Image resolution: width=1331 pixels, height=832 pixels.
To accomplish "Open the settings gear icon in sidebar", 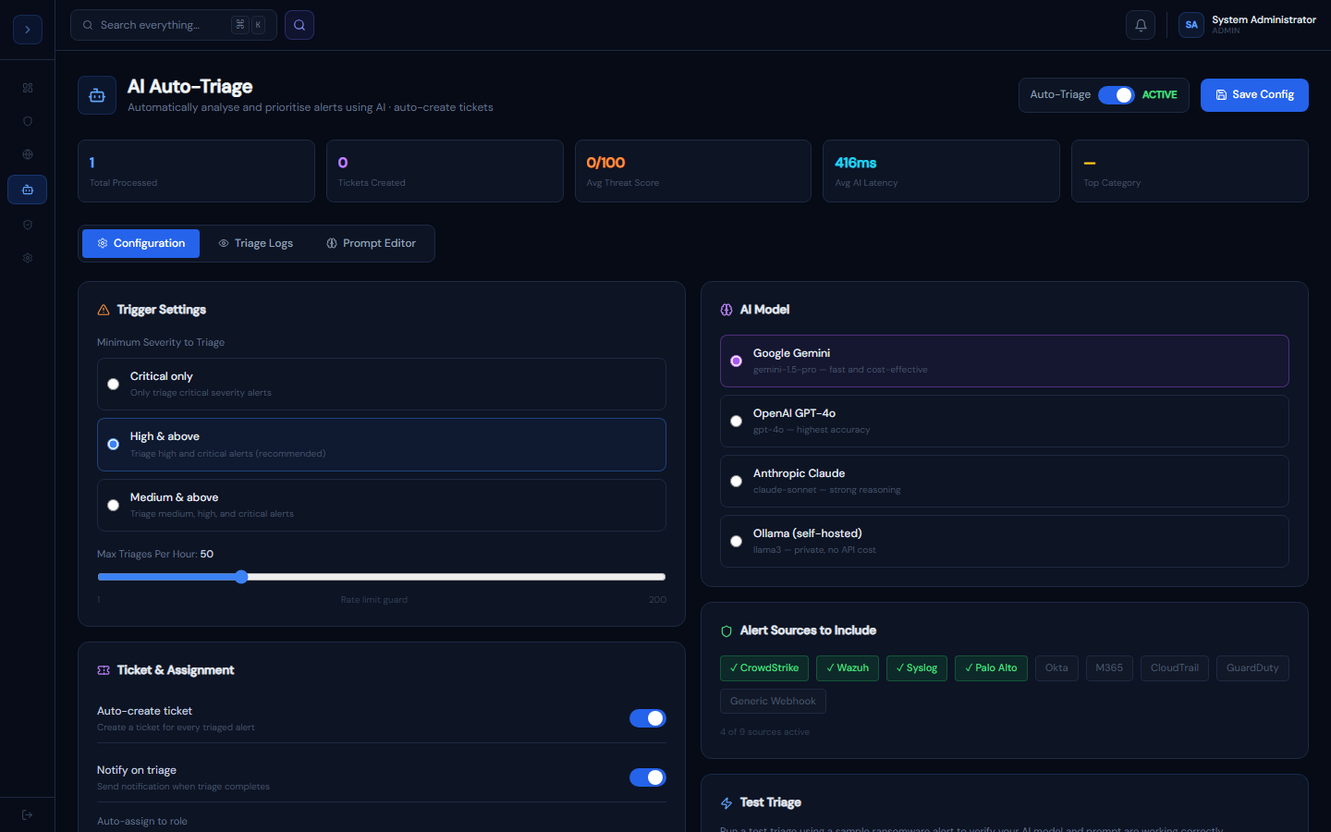I will coord(28,258).
